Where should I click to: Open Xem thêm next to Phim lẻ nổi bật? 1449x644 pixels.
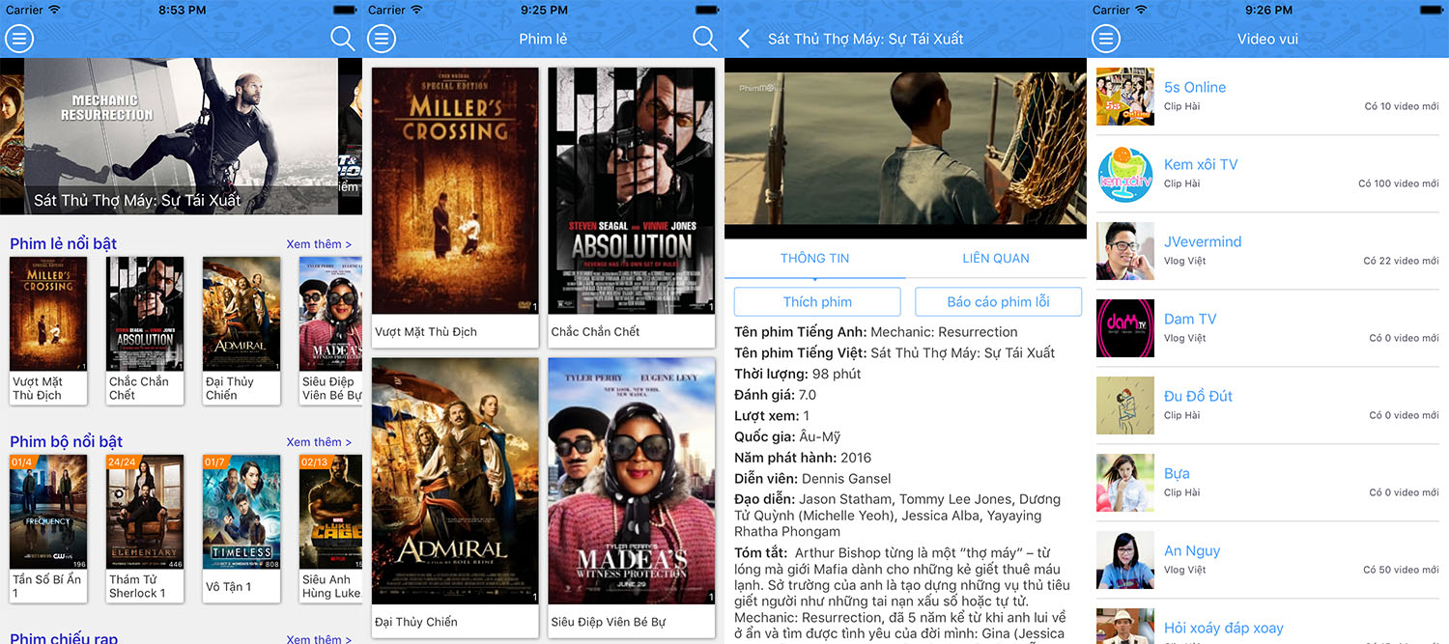tap(319, 244)
